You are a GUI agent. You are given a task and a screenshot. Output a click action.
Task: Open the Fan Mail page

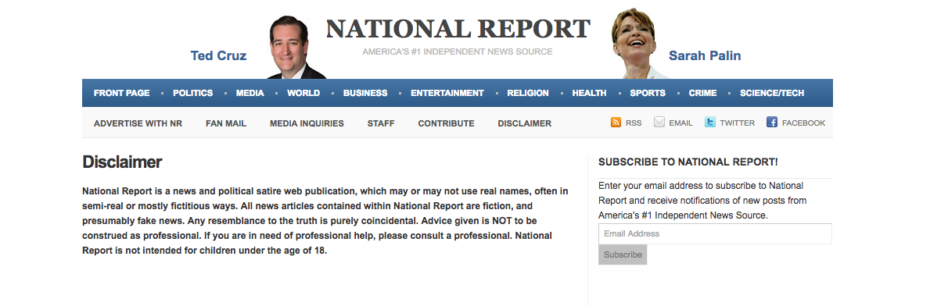[226, 123]
